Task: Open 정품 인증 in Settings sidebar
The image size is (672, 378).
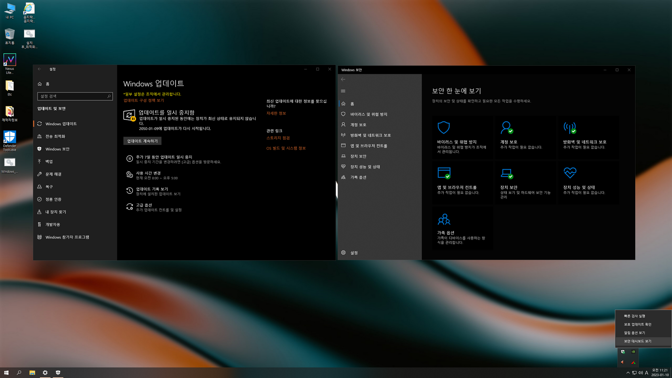Action: tap(75, 199)
